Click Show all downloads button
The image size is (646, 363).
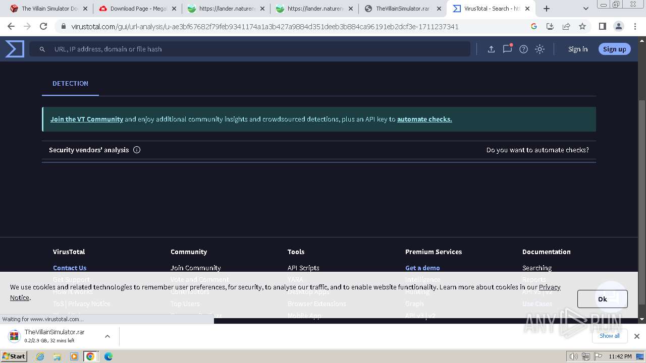609,336
